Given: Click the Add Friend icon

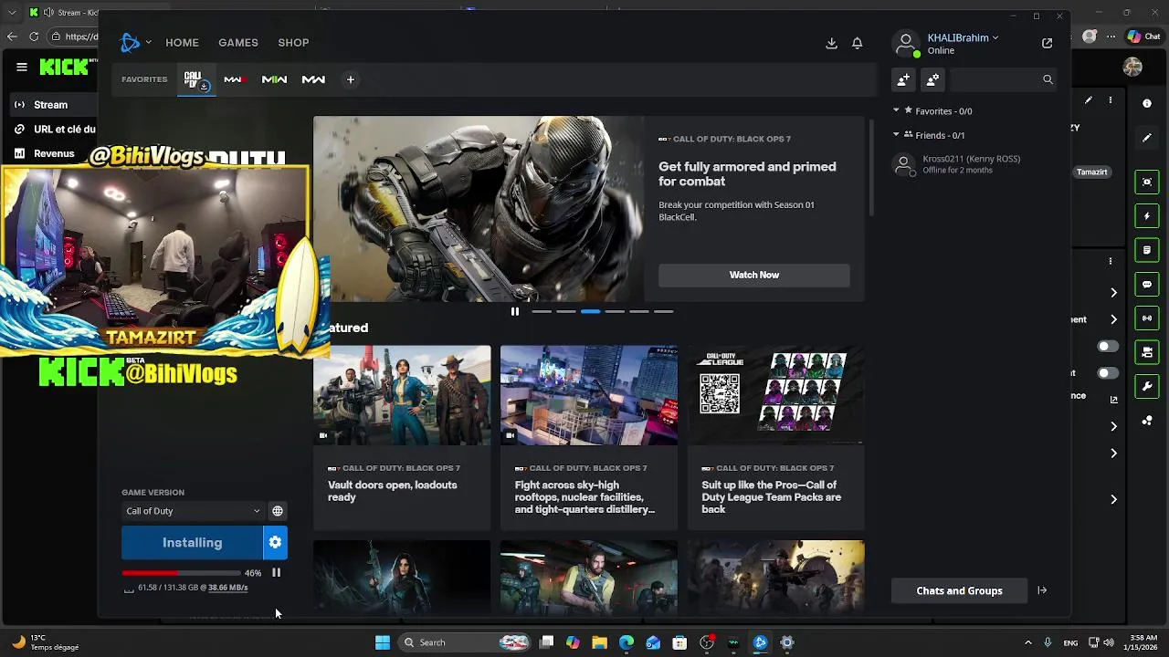Looking at the screenshot, I should click(x=903, y=79).
